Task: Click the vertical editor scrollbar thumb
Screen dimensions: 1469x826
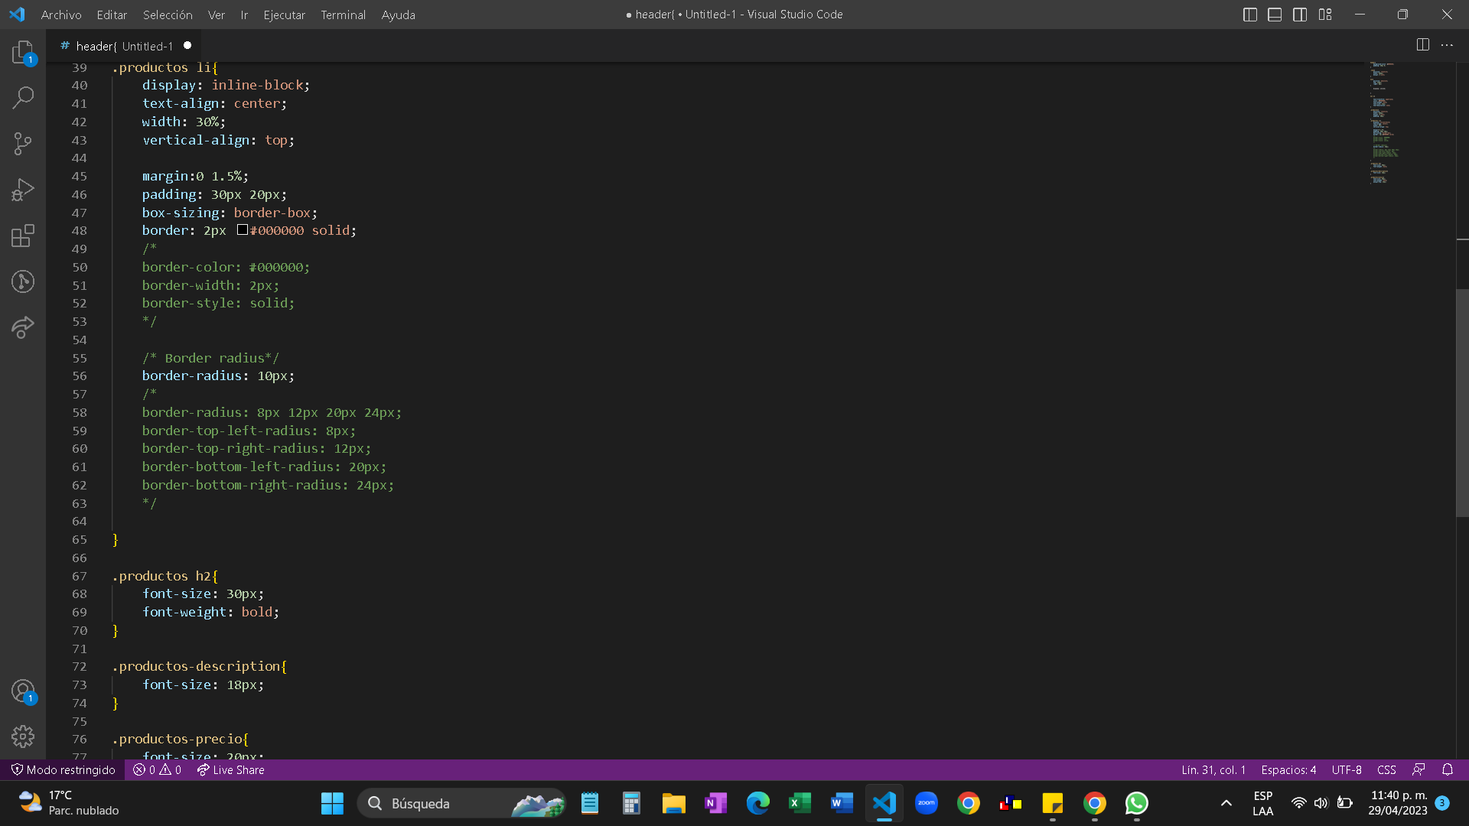Action: point(1462,402)
